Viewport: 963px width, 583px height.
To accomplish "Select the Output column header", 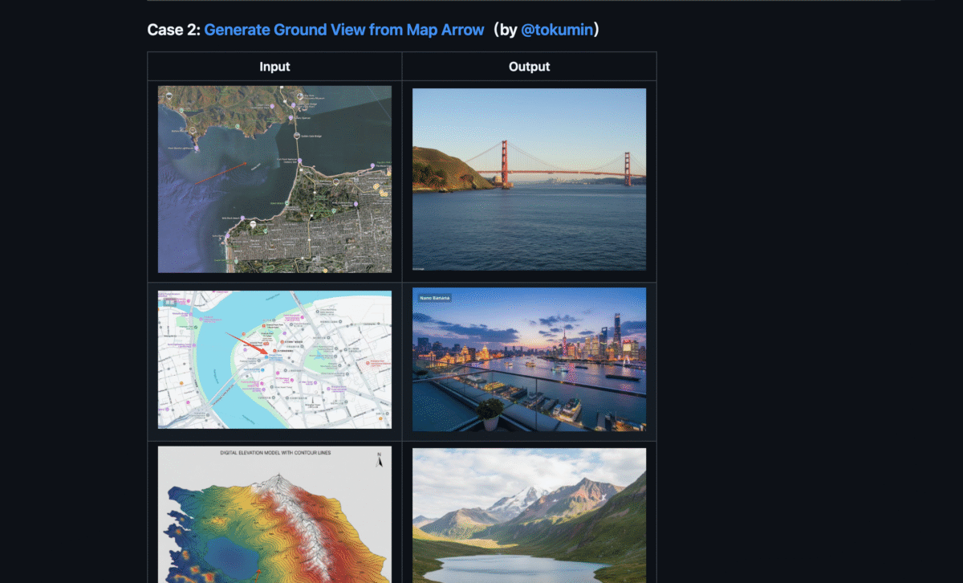I will pyautogui.click(x=529, y=67).
